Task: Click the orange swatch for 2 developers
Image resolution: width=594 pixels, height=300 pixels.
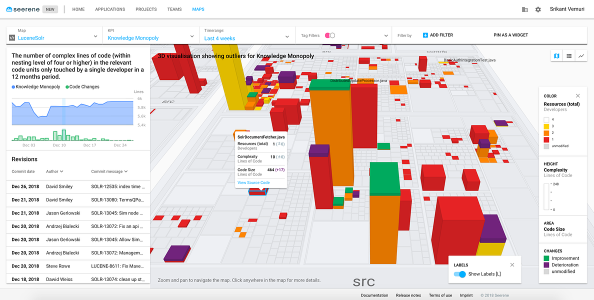Action: pos(546,132)
